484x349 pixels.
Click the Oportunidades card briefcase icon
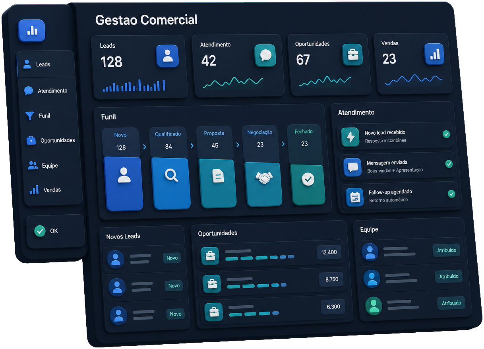(352, 54)
